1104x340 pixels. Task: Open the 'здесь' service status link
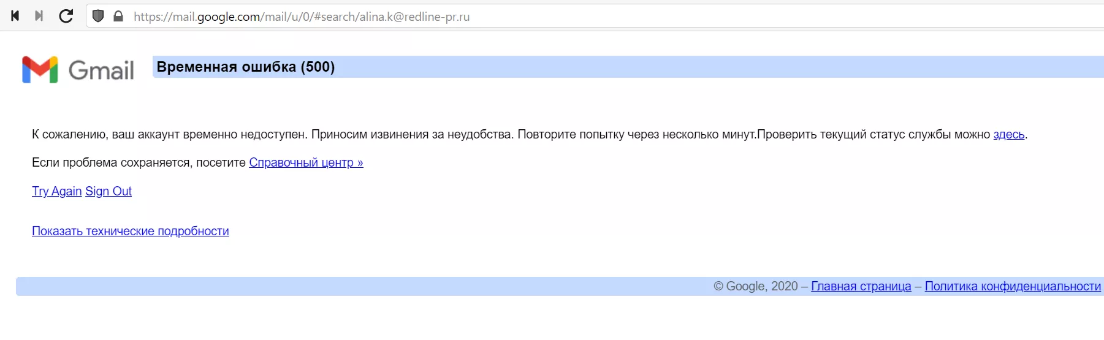pos(1008,134)
